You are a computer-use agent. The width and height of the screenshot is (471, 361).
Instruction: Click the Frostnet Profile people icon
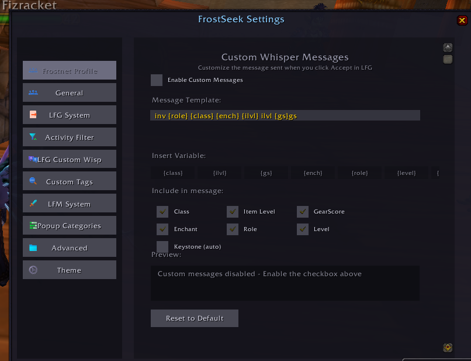coord(33,71)
